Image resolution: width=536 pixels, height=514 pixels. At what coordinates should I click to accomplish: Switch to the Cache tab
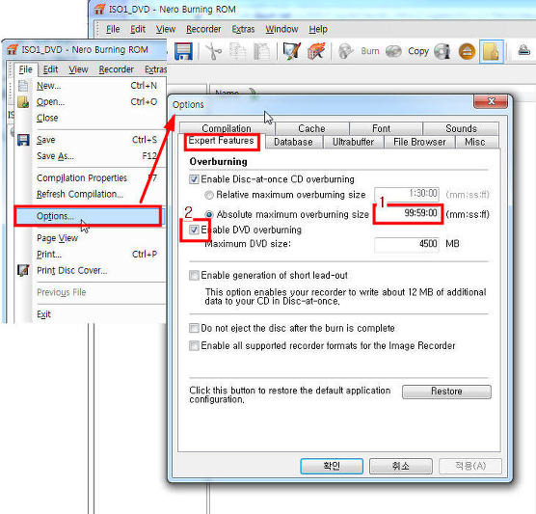311,128
